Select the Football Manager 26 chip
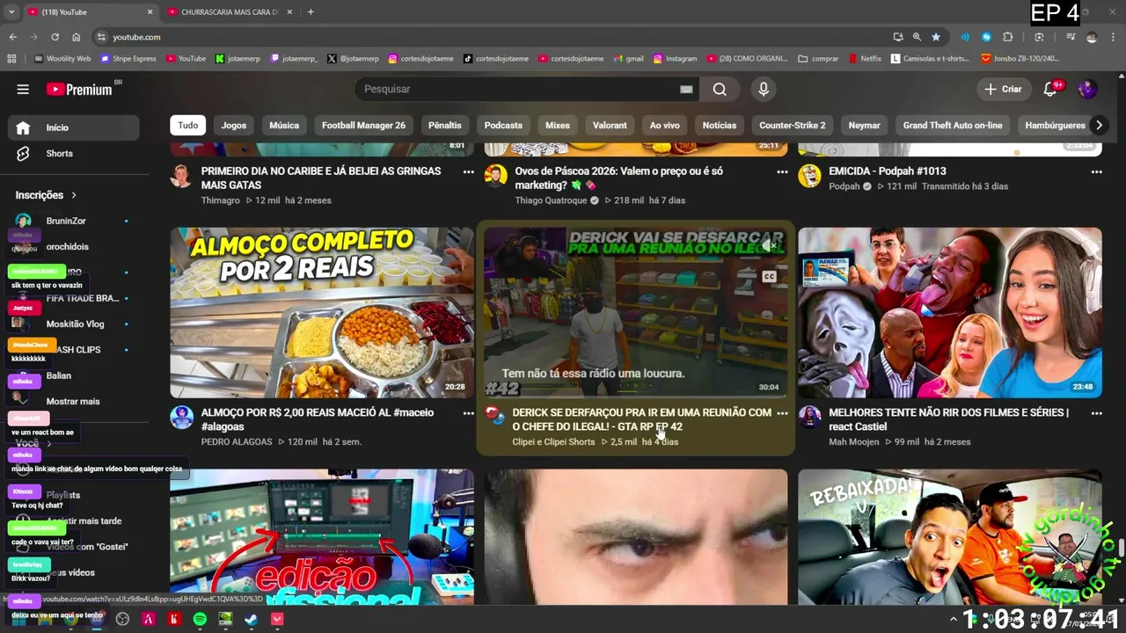This screenshot has height=633, width=1126. point(363,125)
